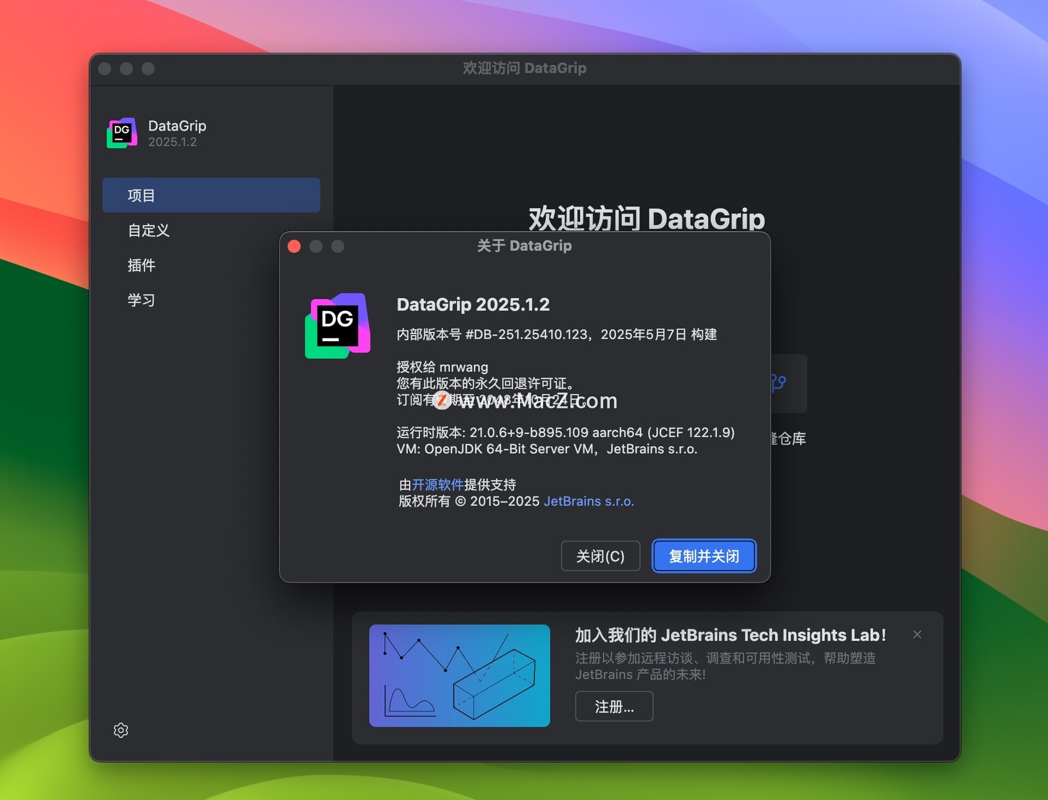Viewport: 1048px width, 800px height.
Task: Open the 开源软件 link
Action: tap(438, 484)
